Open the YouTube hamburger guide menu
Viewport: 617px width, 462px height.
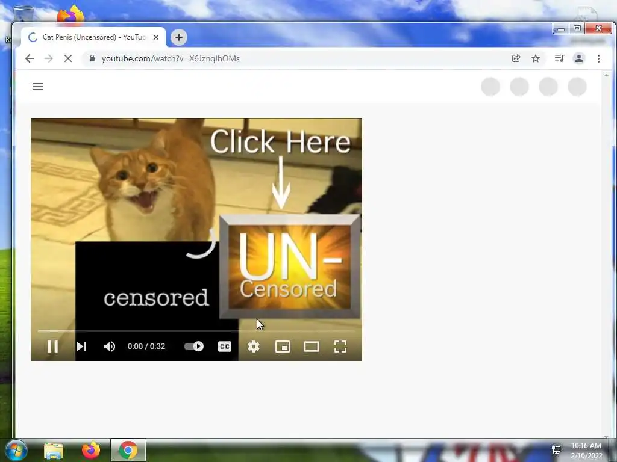pyautogui.click(x=38, y=87)
